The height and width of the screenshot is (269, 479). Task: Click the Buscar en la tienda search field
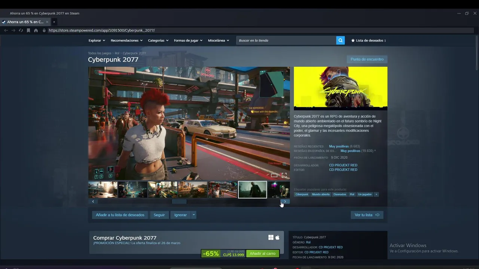pyautogui.click(x=286, y=40)
